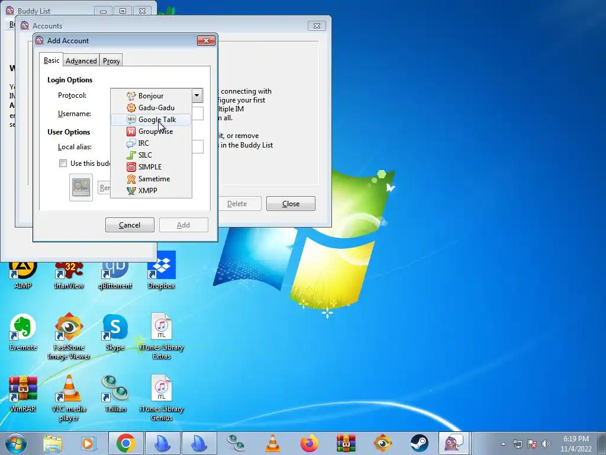
Task: Open Trillian icon in taskbar
Action: (236, 443)
